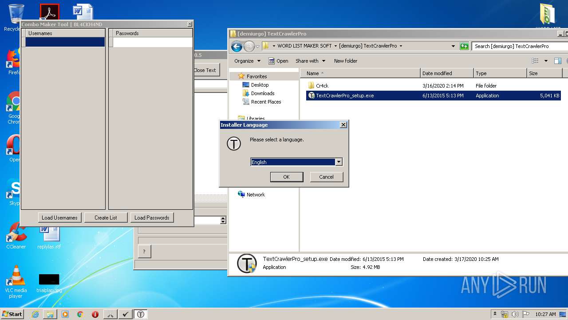This screenshot has width=568, height=320.
Task: Expand WORD LIST MAKER SOFT breadcrumb arrow
Action: 335,46
